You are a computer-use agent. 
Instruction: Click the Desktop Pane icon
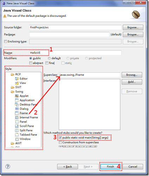click(x=17, y=105)
